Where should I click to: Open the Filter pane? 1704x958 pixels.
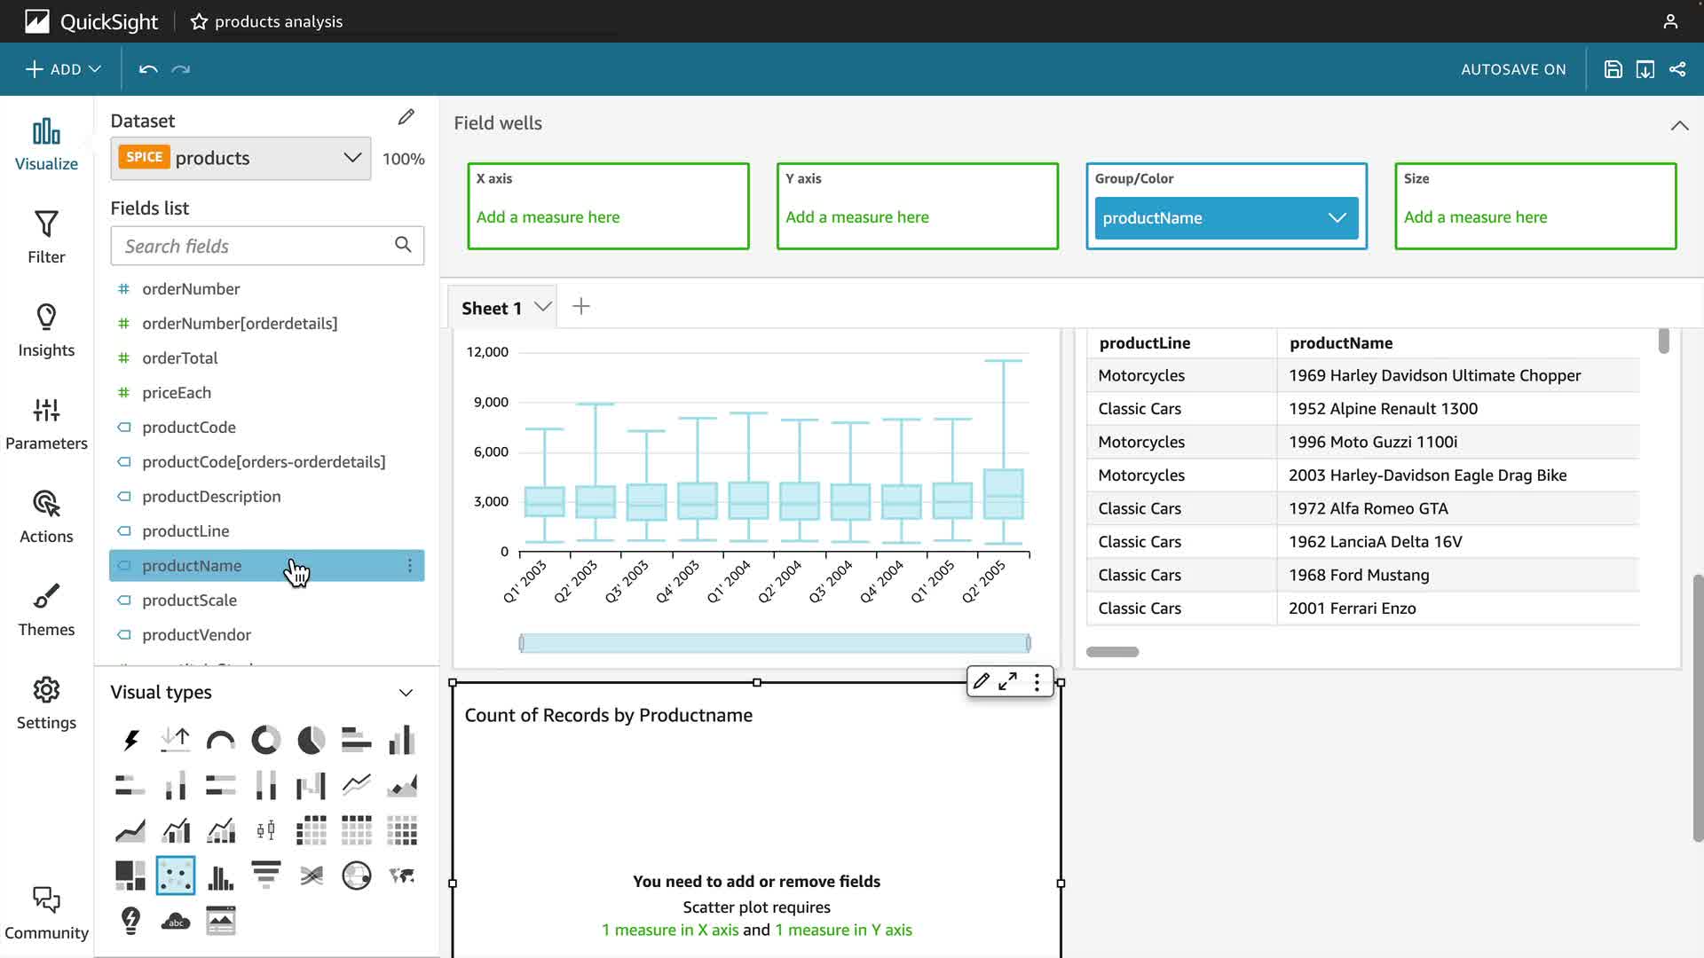coord(46,237)
